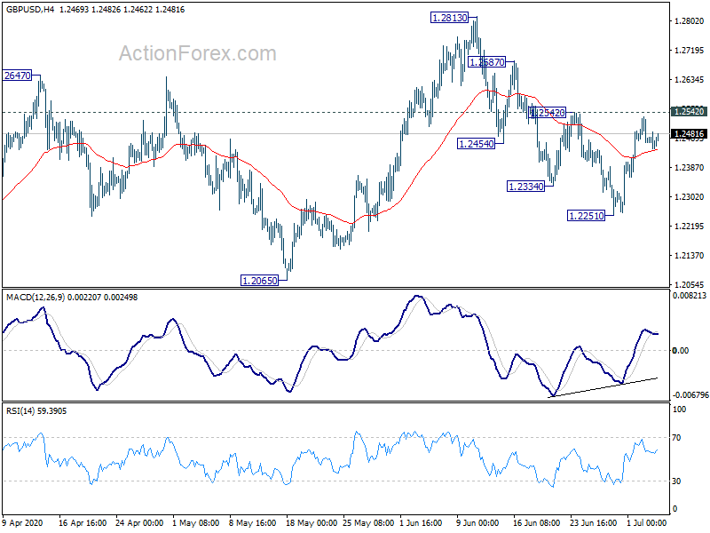Click the 1.20545 price axis value

coord(690,284)
